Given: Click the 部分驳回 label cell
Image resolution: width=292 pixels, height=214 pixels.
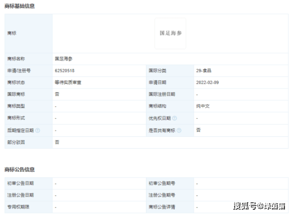Looking at the screenshot, I should click(x=28, y=143).
